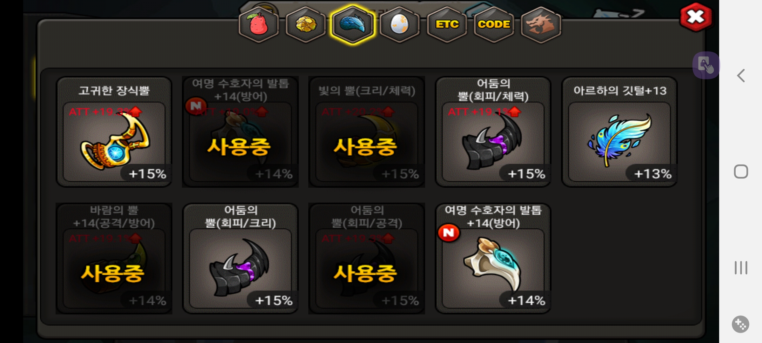The width and height of the screenshot is (762, 343).
Task: Open the egg category tab
Action: point(399,24)
